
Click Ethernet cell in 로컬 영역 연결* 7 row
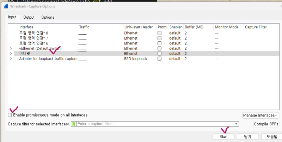pyautogui.click(x=131, y=38)
